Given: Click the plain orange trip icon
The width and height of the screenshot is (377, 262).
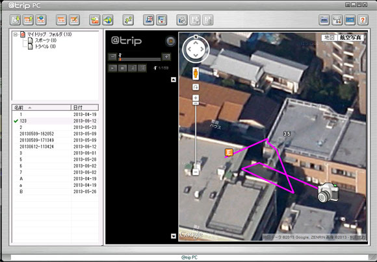Looking at the screenshot, I should tap(61, 20).
